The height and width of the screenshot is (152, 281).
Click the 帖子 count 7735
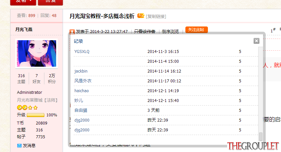coord(40,137)
